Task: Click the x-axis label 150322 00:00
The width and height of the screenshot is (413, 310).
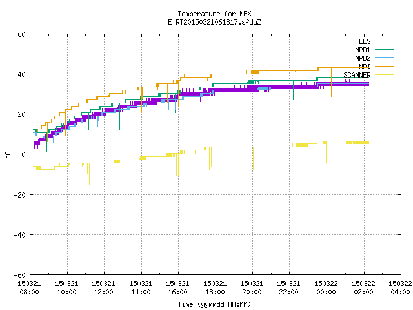Action: pos(327,288)
